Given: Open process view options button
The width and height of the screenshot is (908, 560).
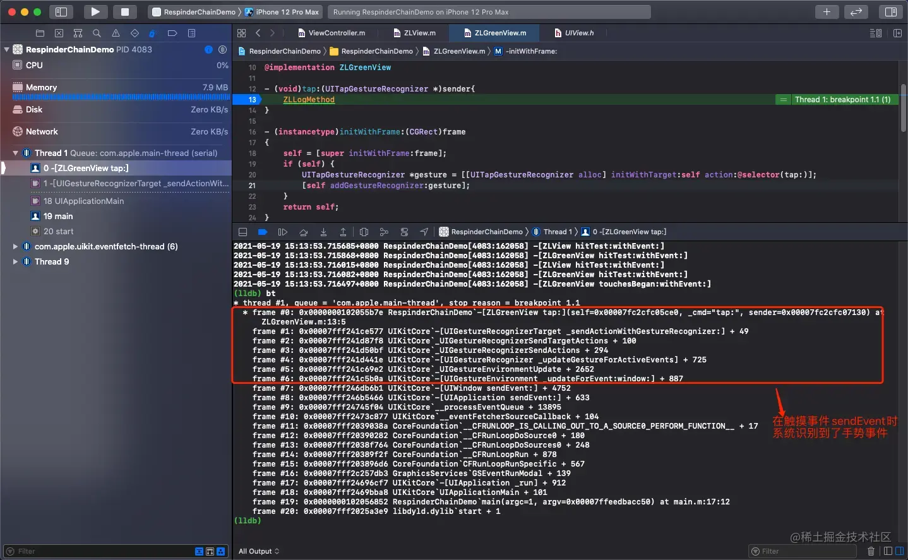Looking at the screenshot, I should pyautogui.click(x=222, y=49).
